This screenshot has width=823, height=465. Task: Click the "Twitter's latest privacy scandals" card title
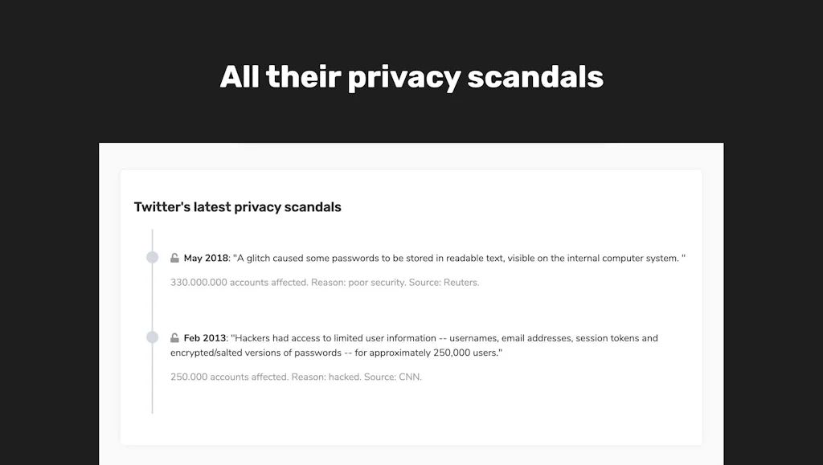point(237,207)
